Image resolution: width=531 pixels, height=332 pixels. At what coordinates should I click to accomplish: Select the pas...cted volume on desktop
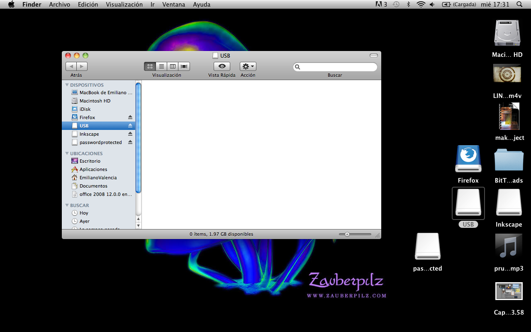pos(428,247)
